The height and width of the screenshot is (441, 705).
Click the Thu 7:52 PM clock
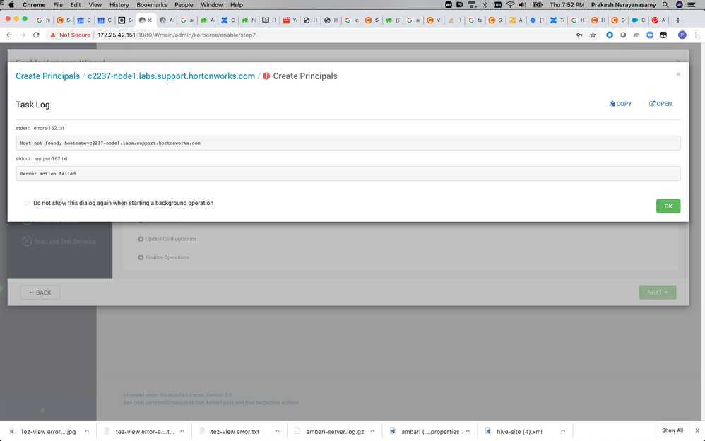coord(567,4)
